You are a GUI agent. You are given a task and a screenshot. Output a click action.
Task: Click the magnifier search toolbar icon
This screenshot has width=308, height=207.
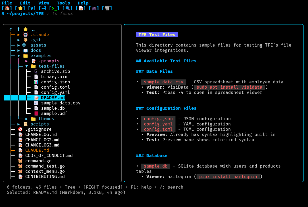click(x=68, y=8)
